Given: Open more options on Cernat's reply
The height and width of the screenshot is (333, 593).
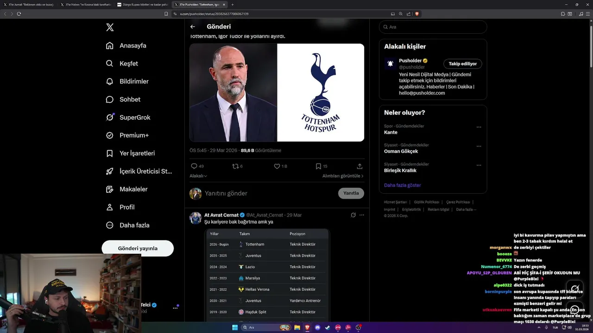Looking at the screenshot, I should click(x=362, y=215).
